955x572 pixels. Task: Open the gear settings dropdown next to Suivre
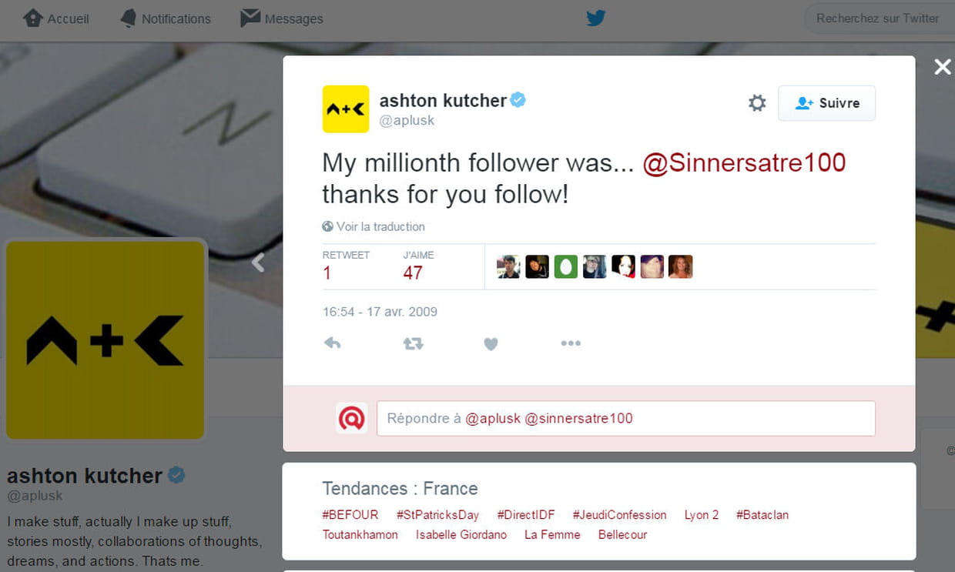click(x=757, y=103)
